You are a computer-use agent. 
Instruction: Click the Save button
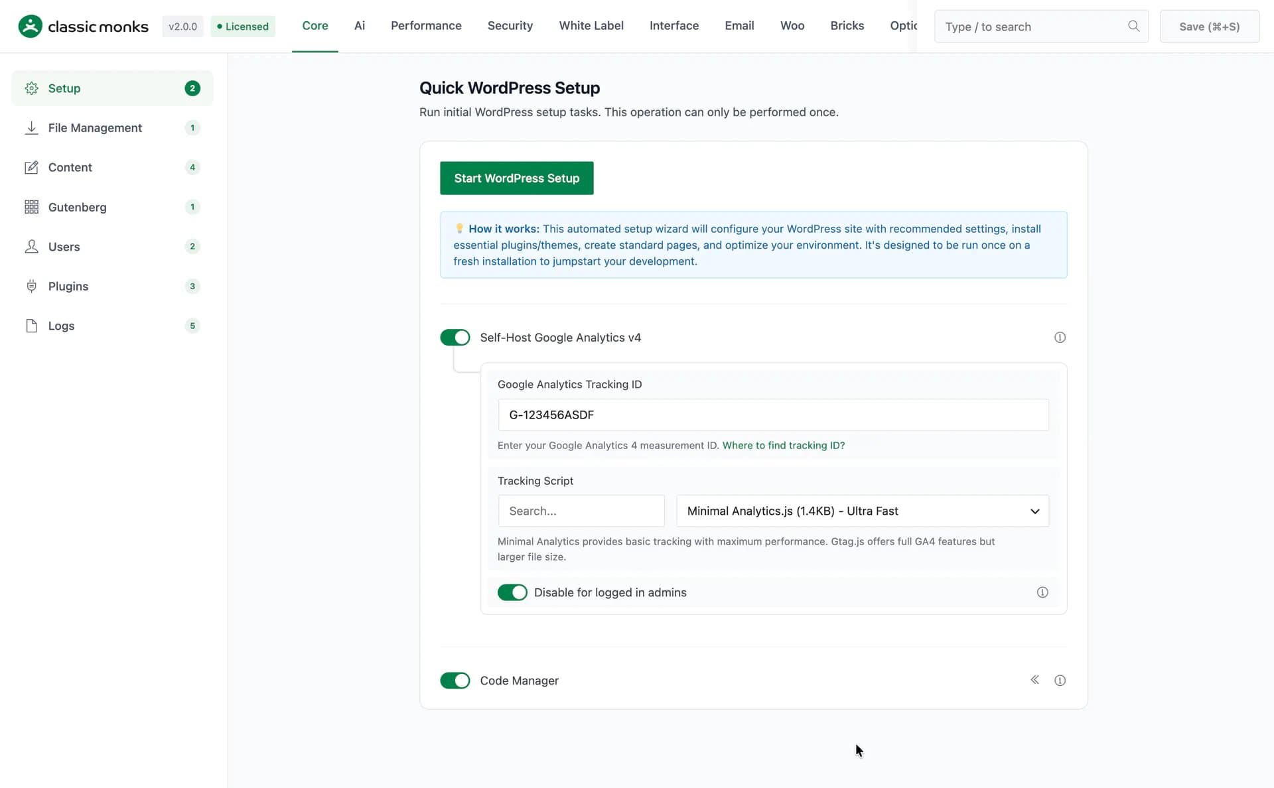point(1210,27)
